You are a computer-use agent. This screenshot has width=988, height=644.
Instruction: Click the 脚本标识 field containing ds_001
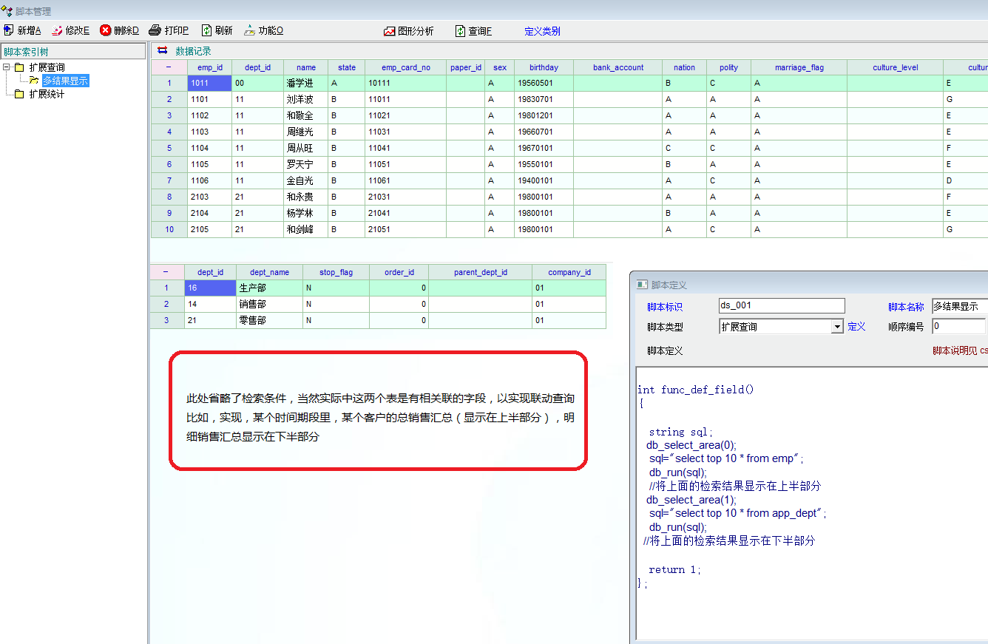pyautogui.click(x=781, y=306)
